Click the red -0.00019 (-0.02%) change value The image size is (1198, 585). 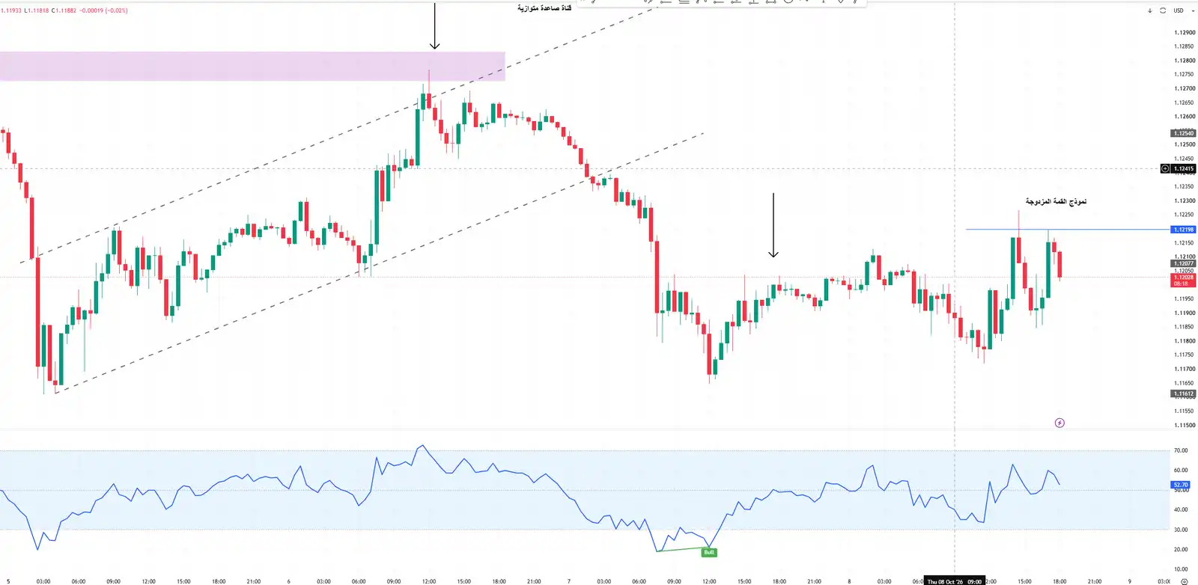click(x=103, y=10)
